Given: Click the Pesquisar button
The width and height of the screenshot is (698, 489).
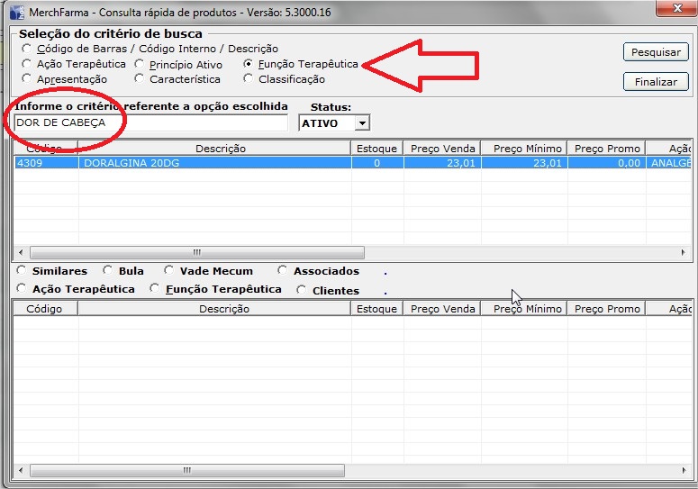Looking at the screenshot, I should coord(656,52).
